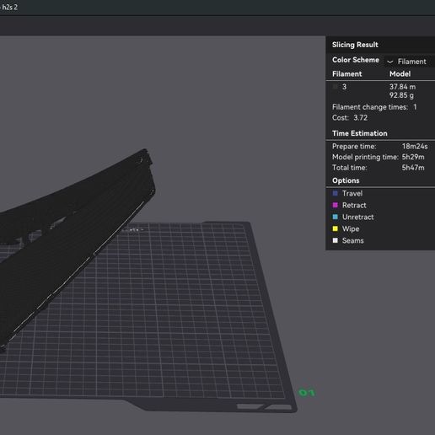This screenshot has width=435, height=435.
Task: Click the 'Color Scheme' label
Action: pos(356,60)
